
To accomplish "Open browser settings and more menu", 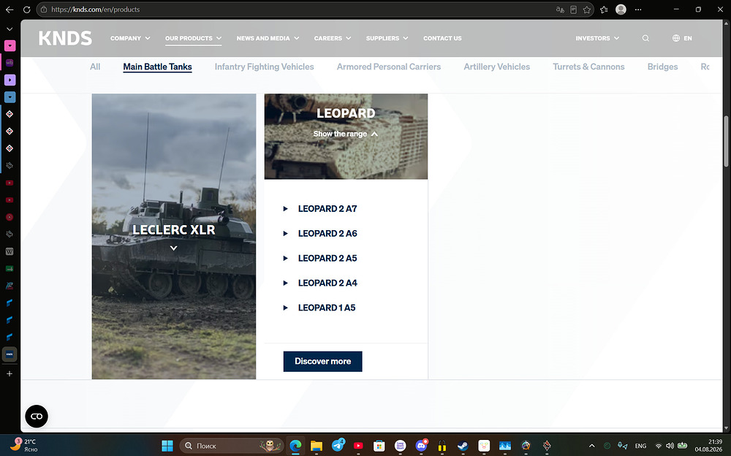I will pyautogui.click(x=638, y=9).
